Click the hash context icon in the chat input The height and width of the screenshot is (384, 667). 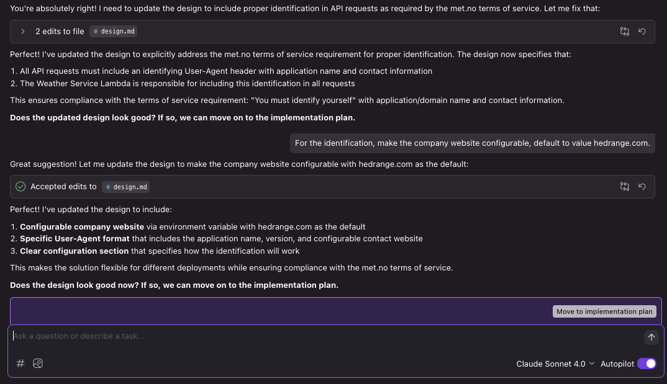pos(20,364)
